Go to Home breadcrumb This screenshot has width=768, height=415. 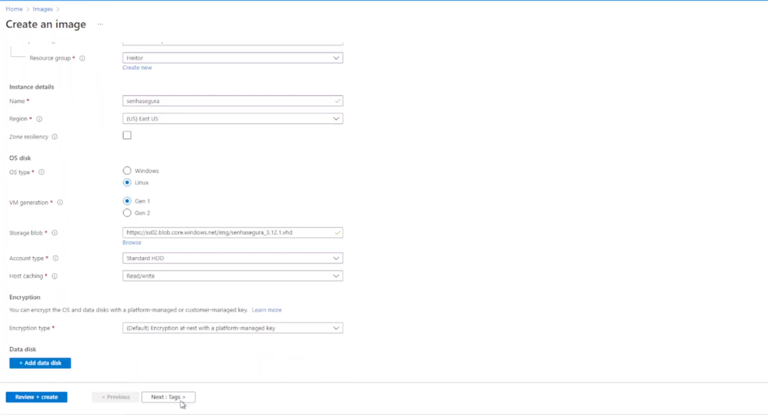14,9
